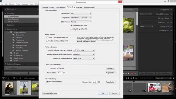The height and width of the screenshot is (99, 176).
Task: Open the file name space dropdown
Action: coord(84,59)
